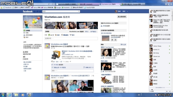Click the 2011 October date link
Screen dimensions: 173x97
[x=106, y=33]
